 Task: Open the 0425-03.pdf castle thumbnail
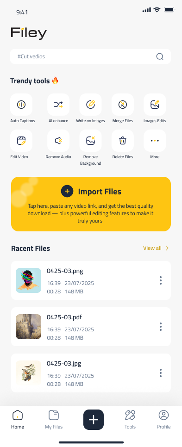29,327
